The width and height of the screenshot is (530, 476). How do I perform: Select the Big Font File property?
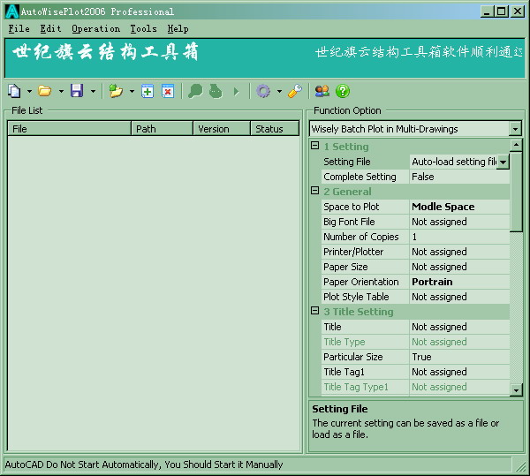pyautogui.click(x=415, y=222)
